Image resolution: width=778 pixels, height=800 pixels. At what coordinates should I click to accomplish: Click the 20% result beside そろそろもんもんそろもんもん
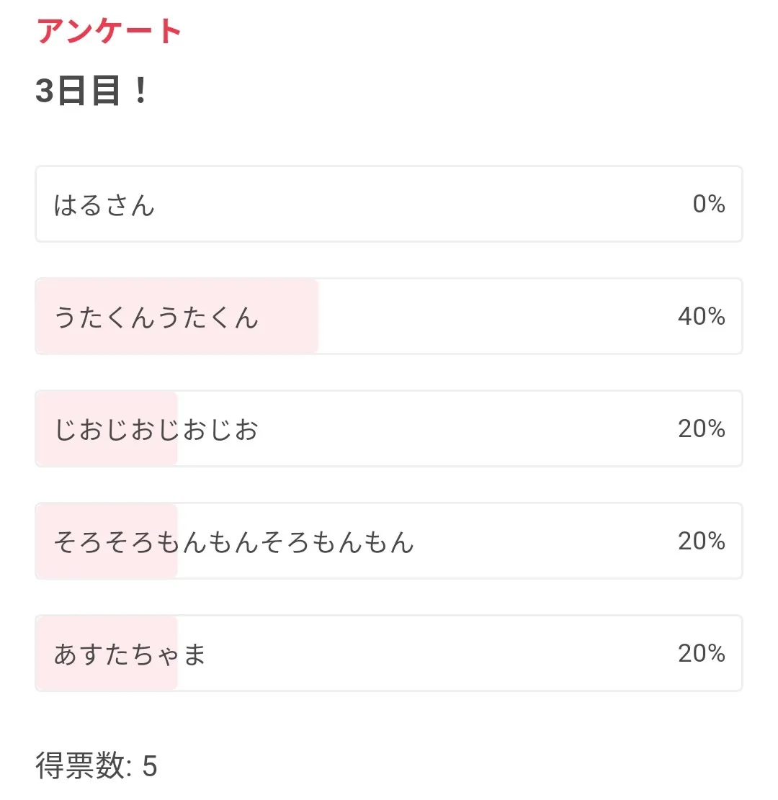[x=701, y=541]
